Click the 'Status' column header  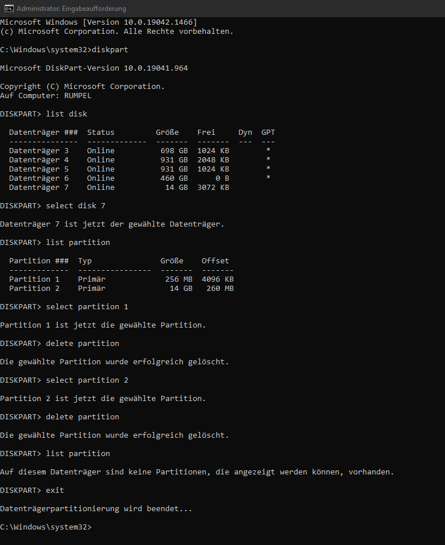[x=101, y=133]
